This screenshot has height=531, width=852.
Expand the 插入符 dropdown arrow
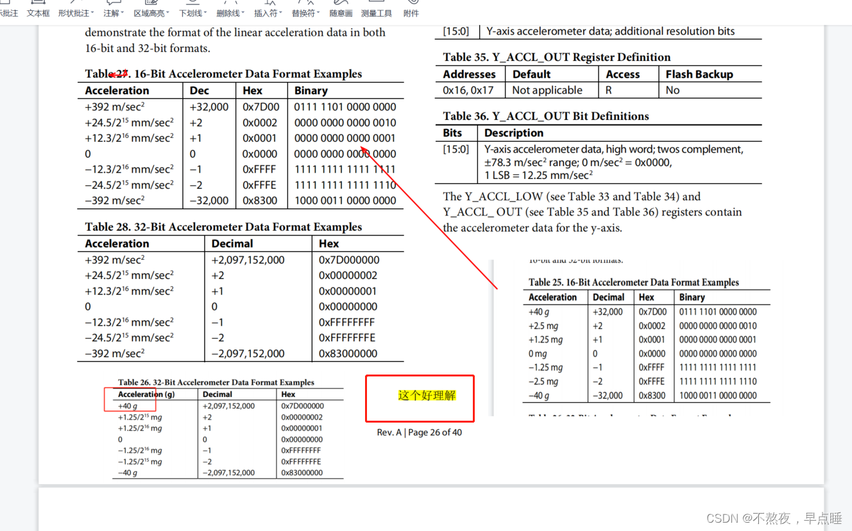click(x=281, y=13)
